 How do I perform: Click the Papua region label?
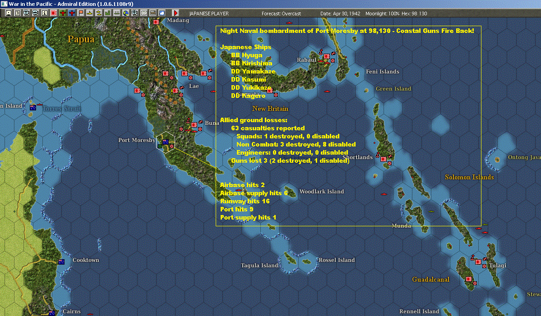pyautogui.click(x=81, y=39)
